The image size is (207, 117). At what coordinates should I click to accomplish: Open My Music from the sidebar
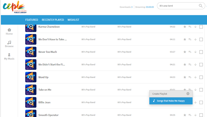9,55
